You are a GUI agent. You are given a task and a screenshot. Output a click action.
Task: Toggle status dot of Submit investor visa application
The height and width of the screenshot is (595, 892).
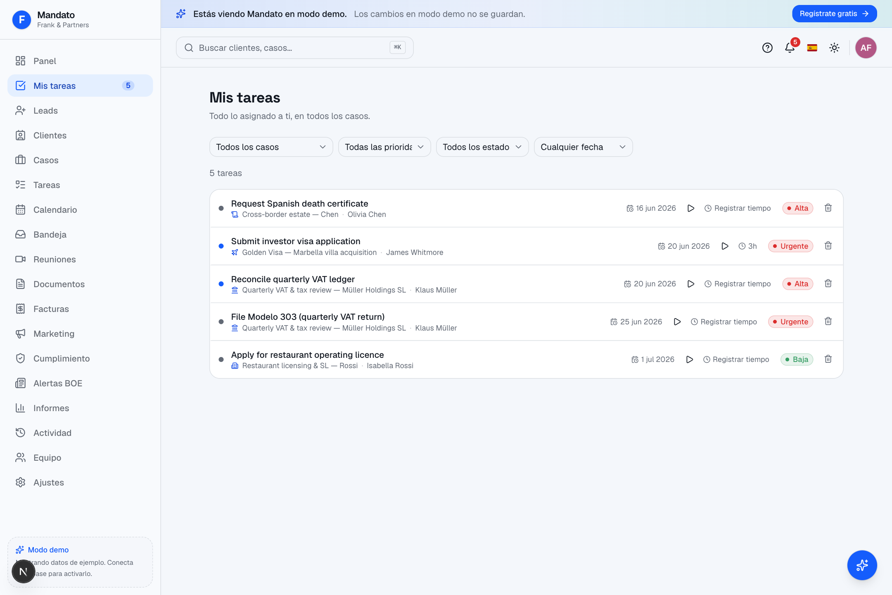[x=221, y=246]
